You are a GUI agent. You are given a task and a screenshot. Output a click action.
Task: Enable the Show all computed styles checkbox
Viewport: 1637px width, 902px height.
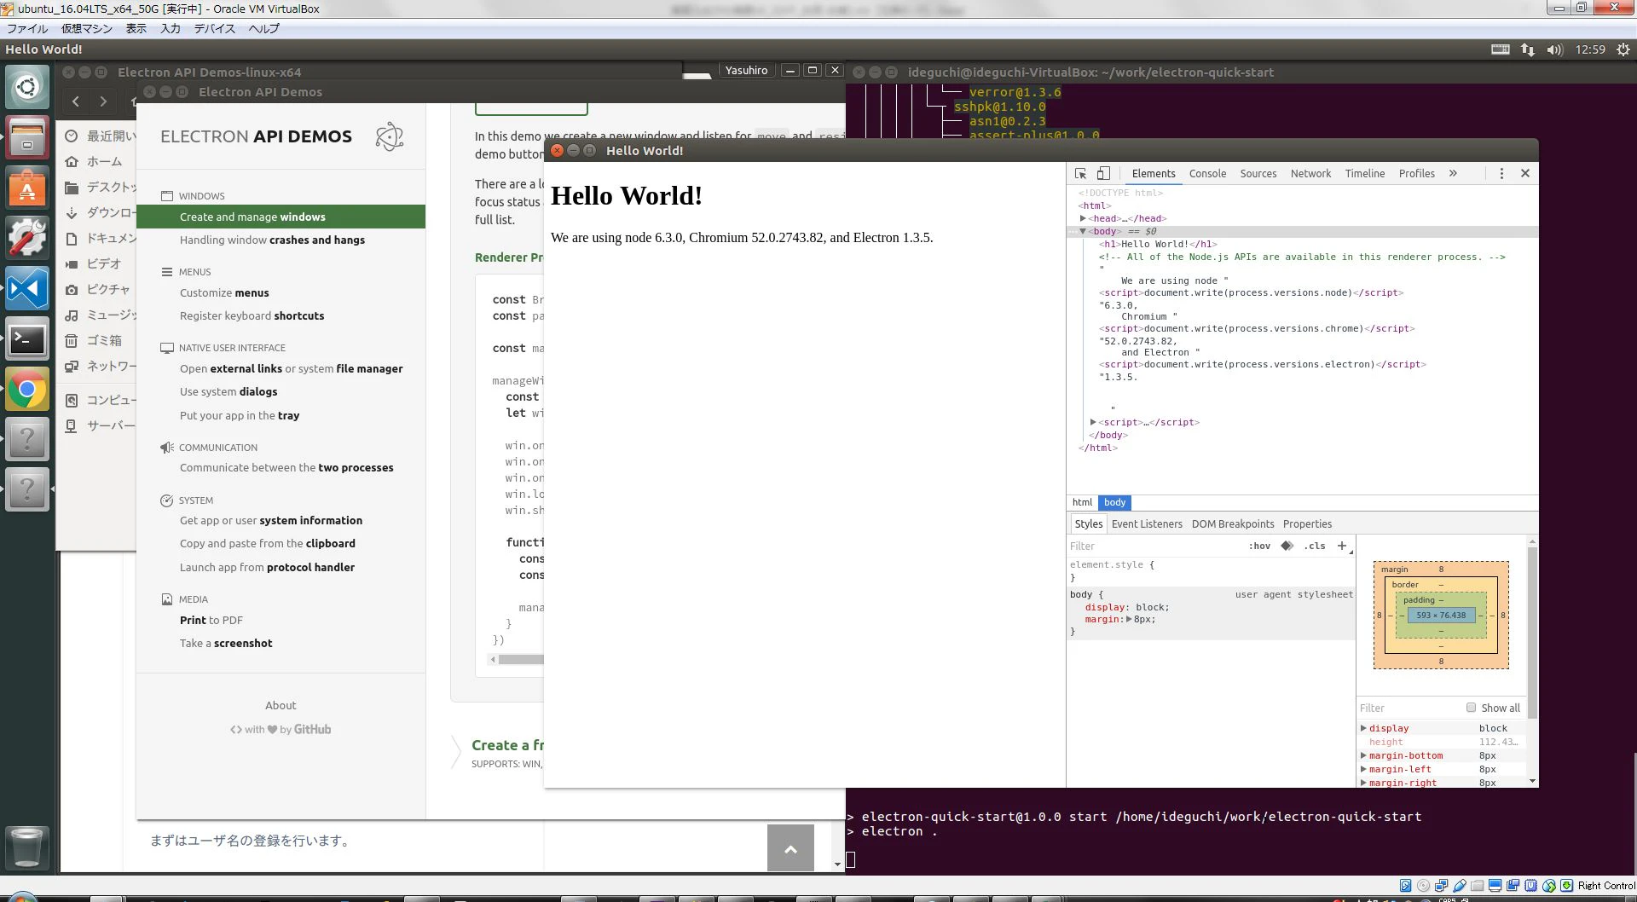coord(1471,708)
